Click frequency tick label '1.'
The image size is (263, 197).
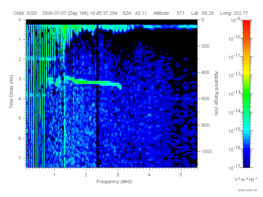[x=55, y=175]
